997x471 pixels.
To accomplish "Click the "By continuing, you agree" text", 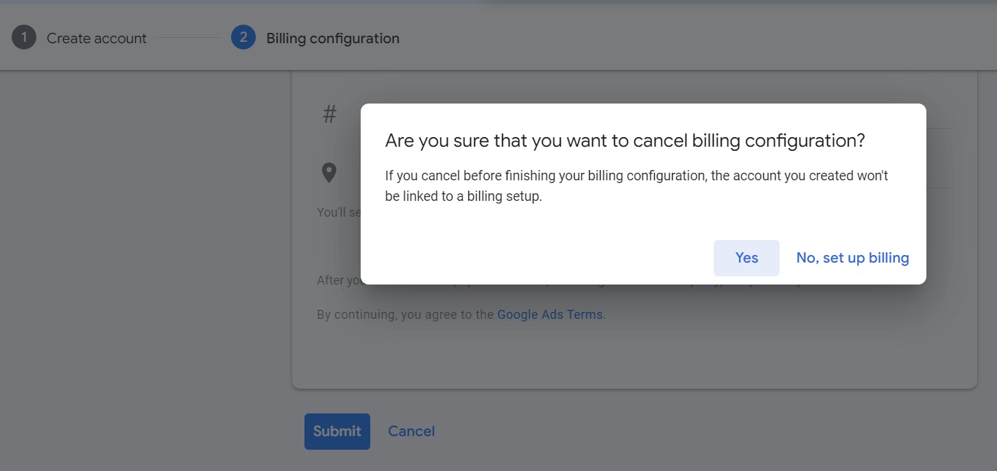I will coord(405,315).
